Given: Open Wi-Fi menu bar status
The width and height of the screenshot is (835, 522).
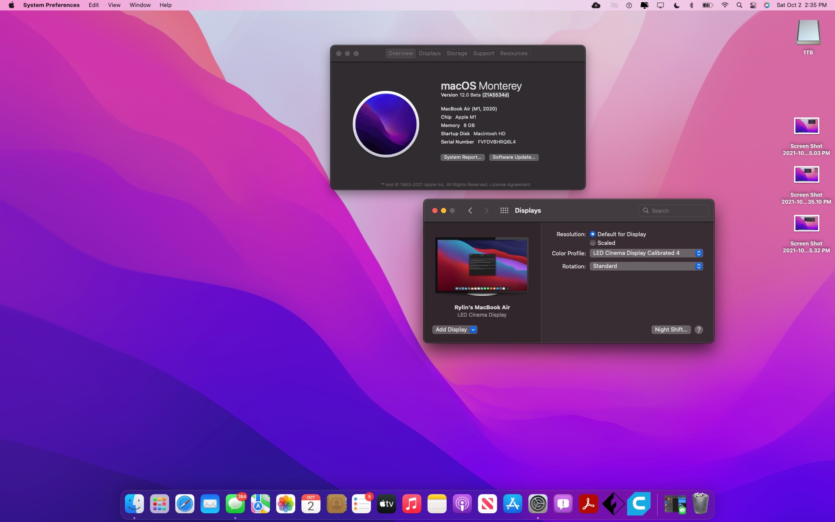Looking at the screenshot, I should tap(725, 5).
